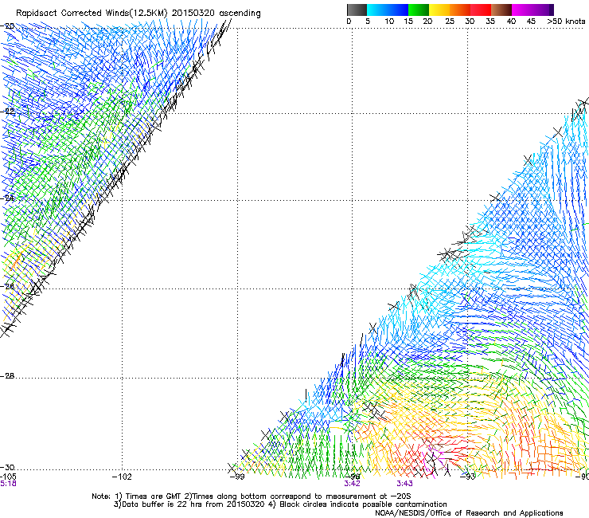The width and height of the screenshot is (589, 518).
Task: Click the NOAA/NESDIS credit text
Action: coord(469,513)
